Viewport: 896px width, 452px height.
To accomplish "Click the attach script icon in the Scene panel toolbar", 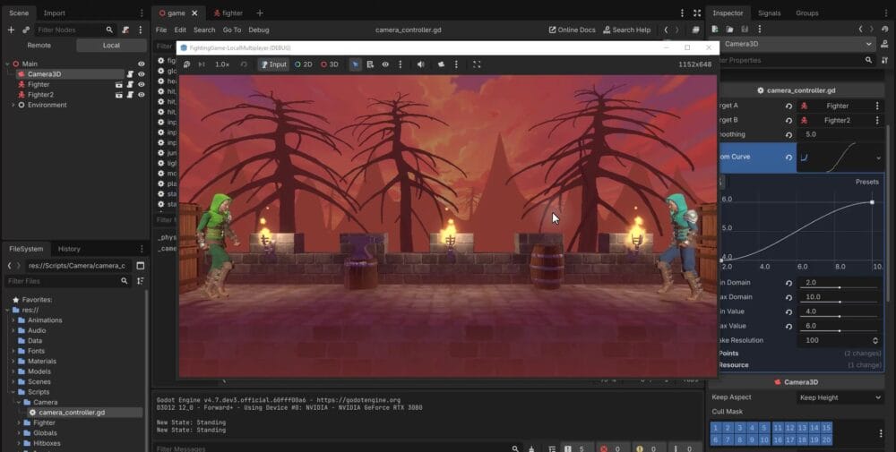I will (x=125, y=30).
